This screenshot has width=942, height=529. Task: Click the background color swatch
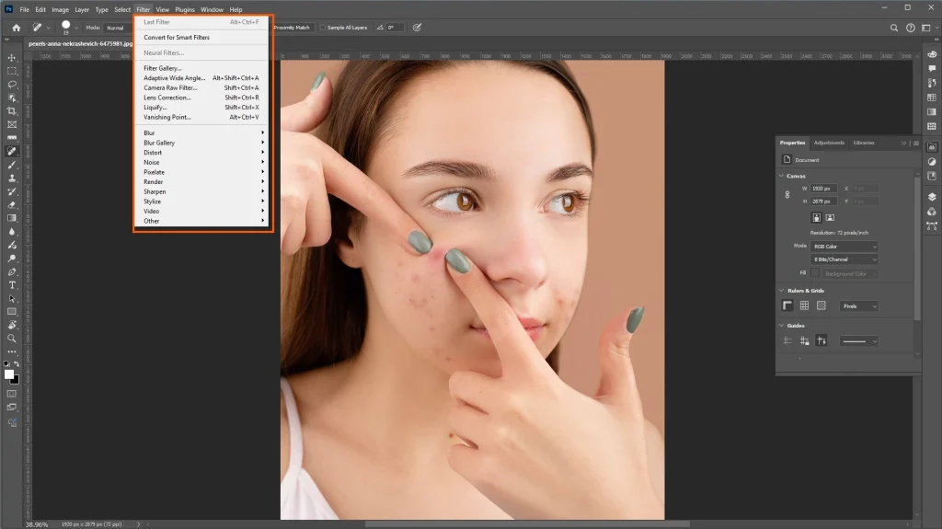coord(16,380)
